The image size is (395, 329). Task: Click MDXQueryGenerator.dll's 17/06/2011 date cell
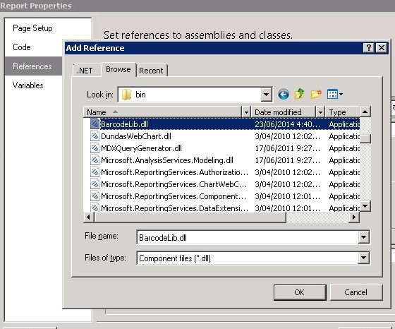(288, 148)
